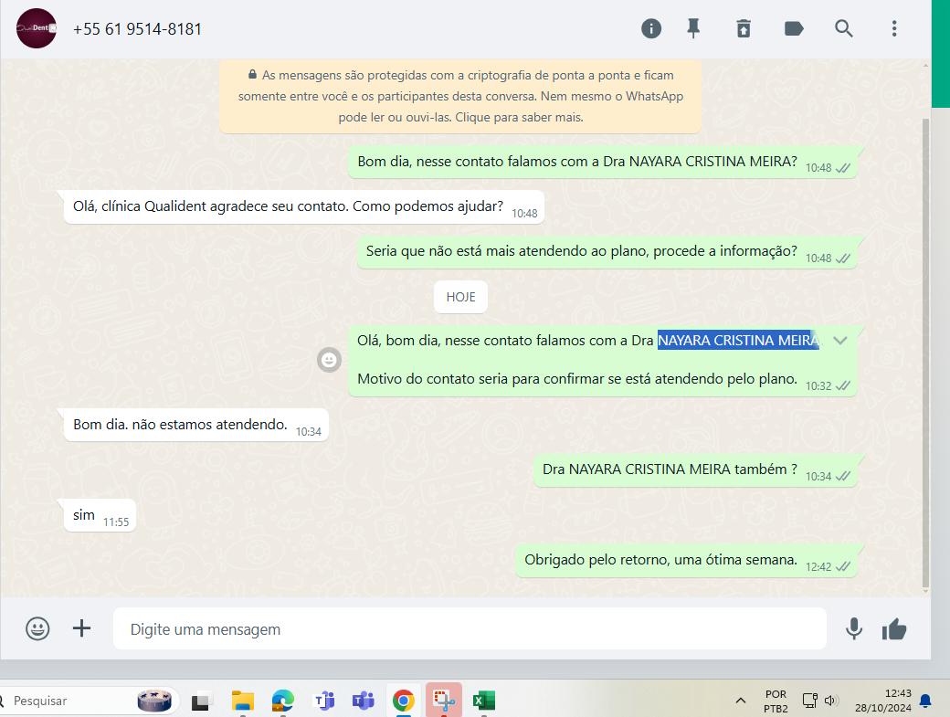The width and height of the screenshot is (950, 717).
Task: Click highlighted text NAYARA CRISTINA MEIRA
Action: point(738,341)
